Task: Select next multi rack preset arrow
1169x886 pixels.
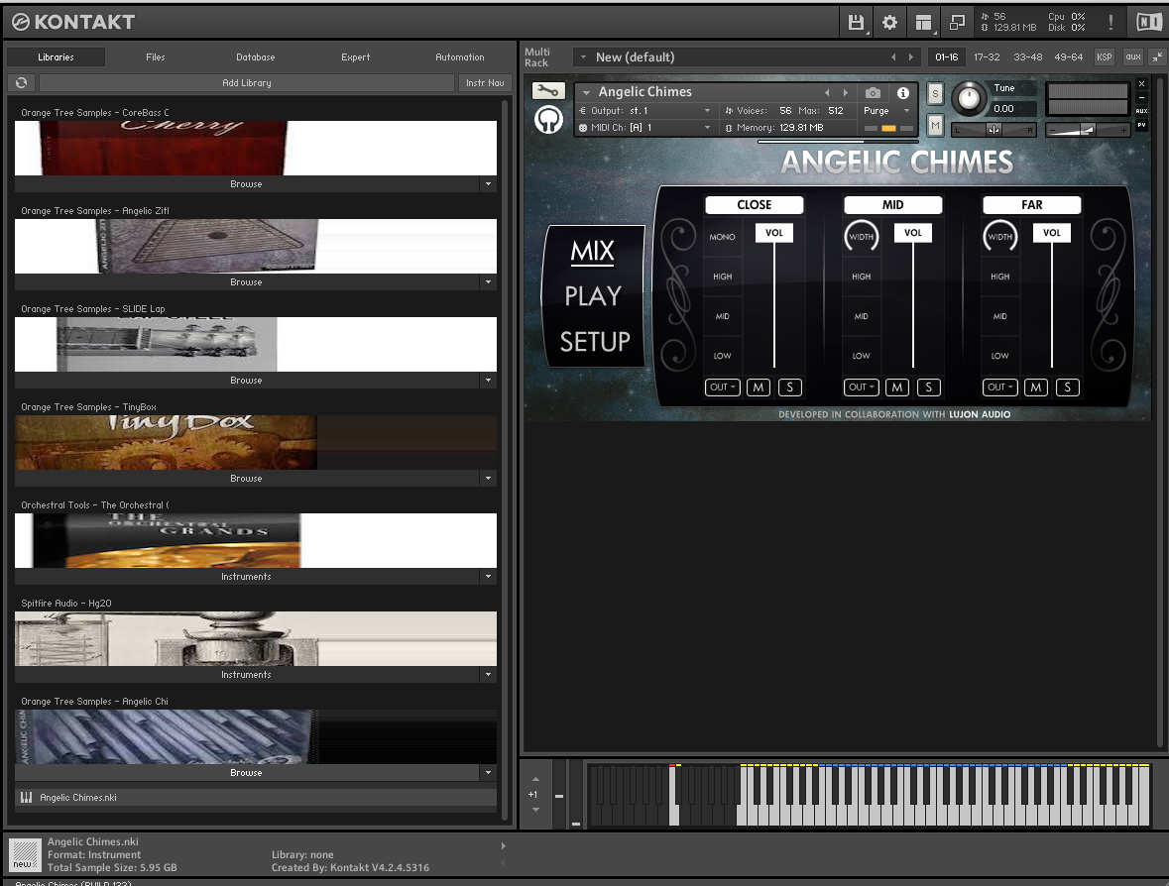Action: coord(911,57)
